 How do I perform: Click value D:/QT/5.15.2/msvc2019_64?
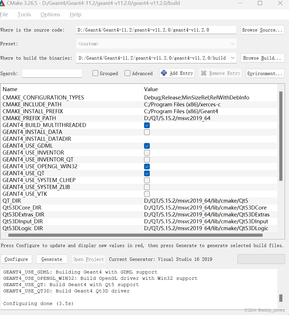(177, 118)
